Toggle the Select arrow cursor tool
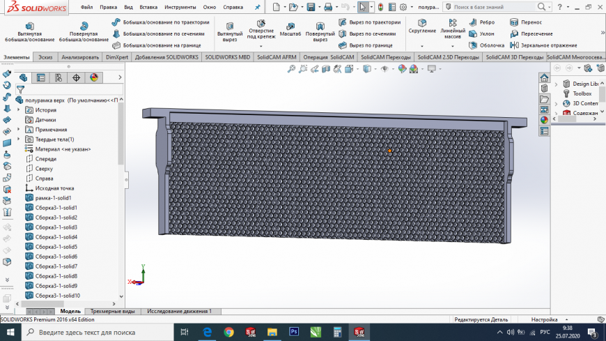This screenshot has height=341, width=606. [x=362, y=7]
